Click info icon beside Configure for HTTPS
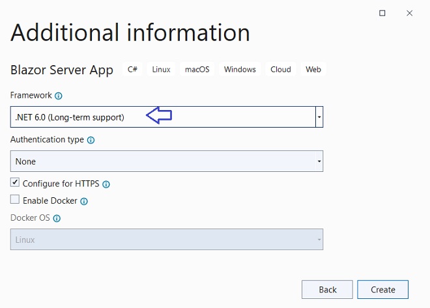 pyautogui.click(x=106, y=184)
